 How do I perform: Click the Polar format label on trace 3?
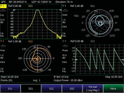coord(3,50)
